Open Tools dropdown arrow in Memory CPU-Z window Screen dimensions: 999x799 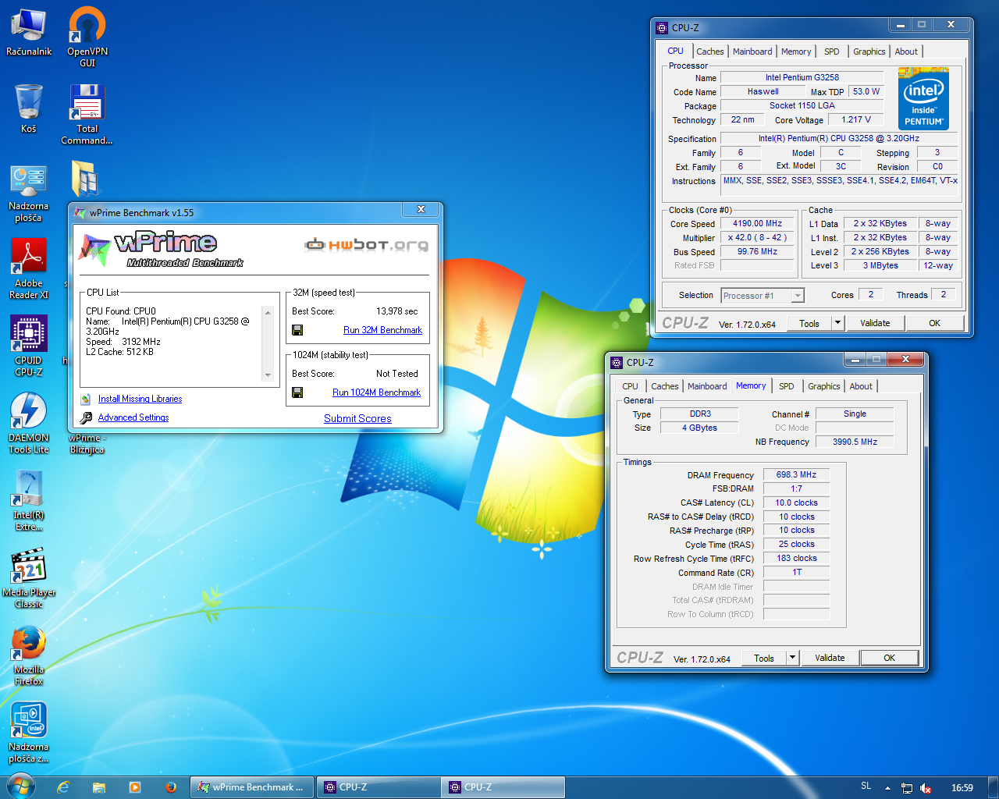pyautogui.click(x=793, y=658)
